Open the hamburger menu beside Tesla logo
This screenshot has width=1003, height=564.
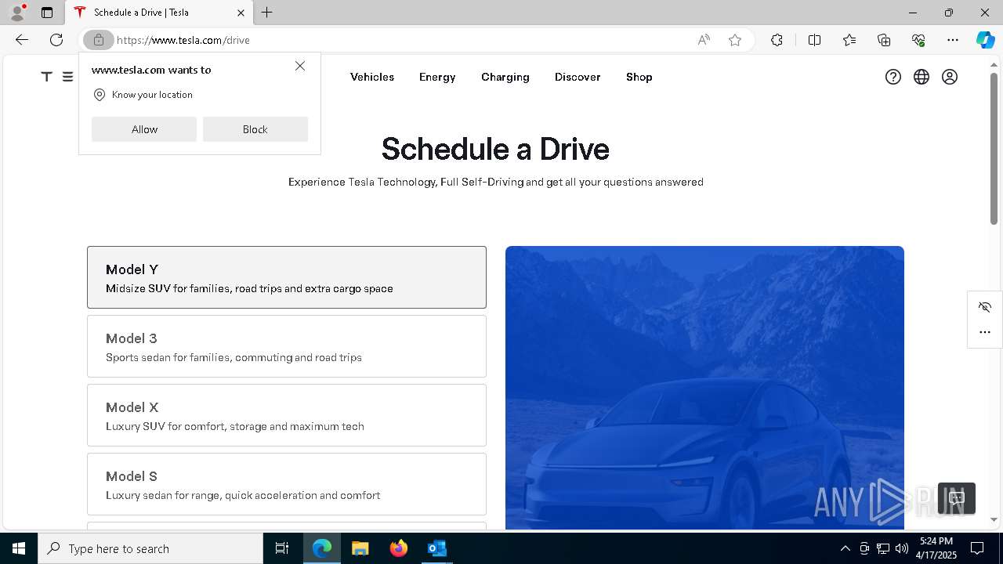click(x=67, y=77)
